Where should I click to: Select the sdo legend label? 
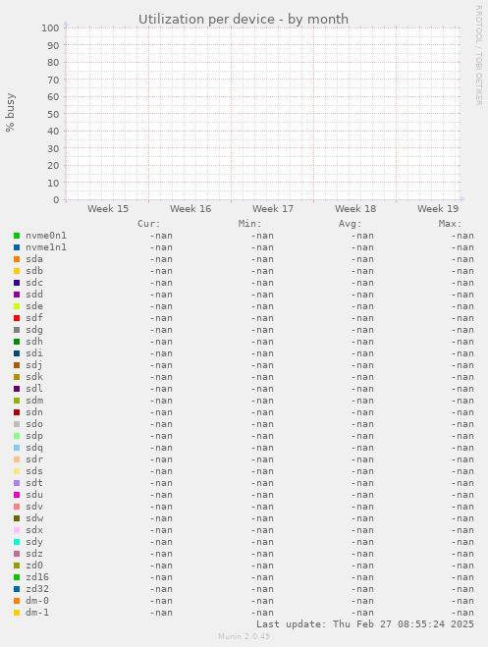34,424
